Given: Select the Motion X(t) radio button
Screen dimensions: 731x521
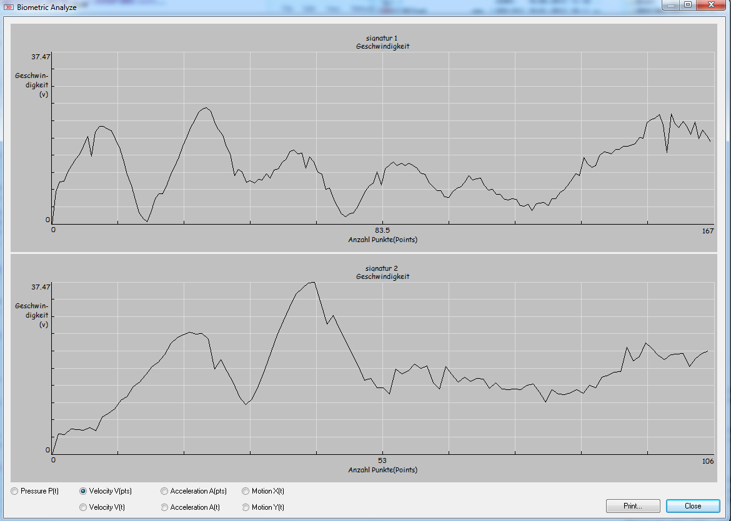Looking at the screenshot, I should pos(246,491).
